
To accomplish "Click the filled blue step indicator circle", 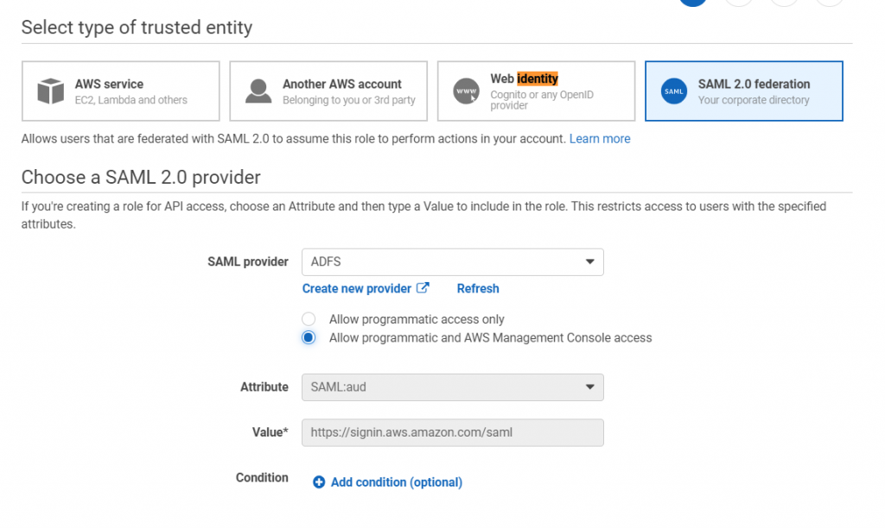I will pos(693,2).
